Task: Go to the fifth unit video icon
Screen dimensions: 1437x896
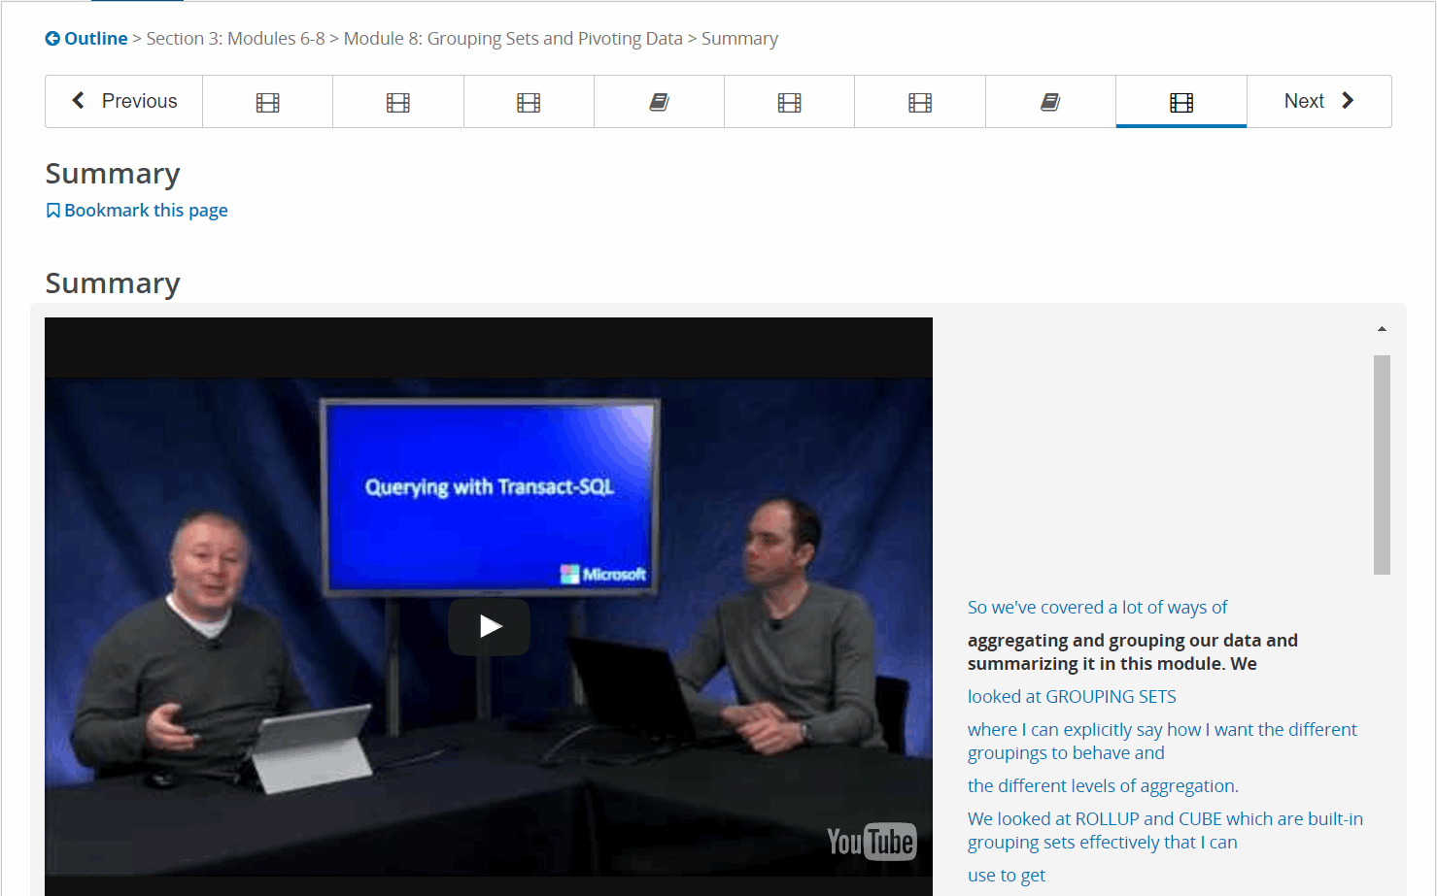Action: coord(789,102)
